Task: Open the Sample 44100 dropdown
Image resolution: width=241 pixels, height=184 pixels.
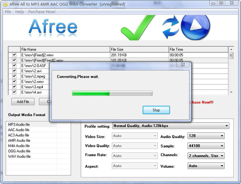Action: (206, 146)
